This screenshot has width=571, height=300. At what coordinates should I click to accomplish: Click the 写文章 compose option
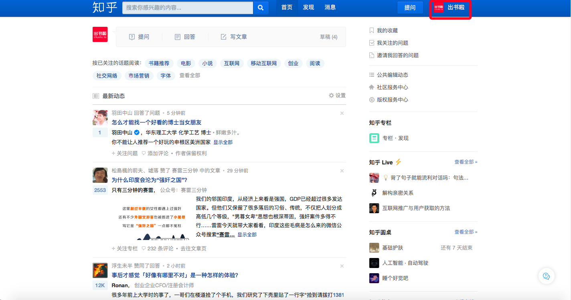click(x=234, y=37)
